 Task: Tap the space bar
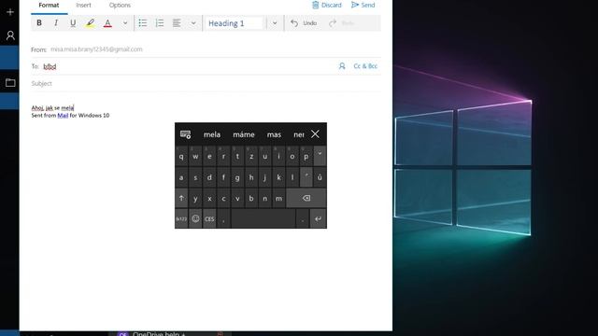tap(263, 218)
